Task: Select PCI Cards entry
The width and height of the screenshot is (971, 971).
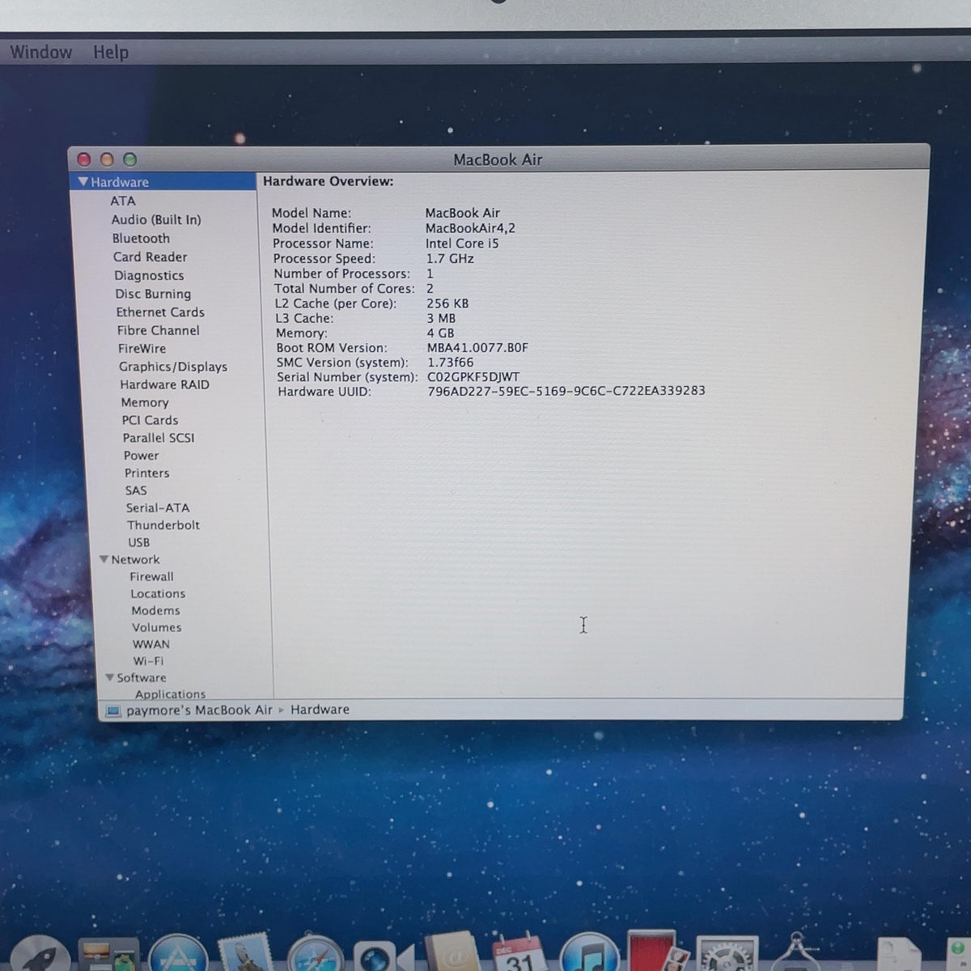Action: tap(150, 420)
